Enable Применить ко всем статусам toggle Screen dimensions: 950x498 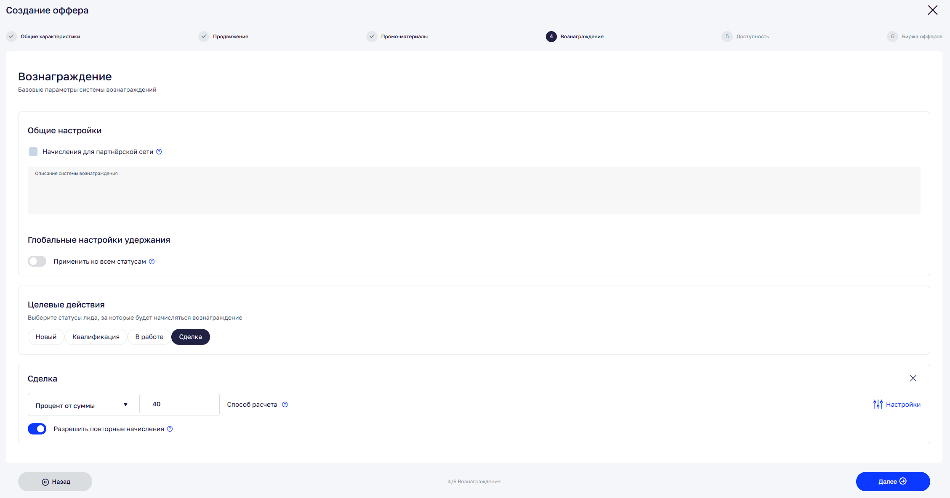pos(37,262)
